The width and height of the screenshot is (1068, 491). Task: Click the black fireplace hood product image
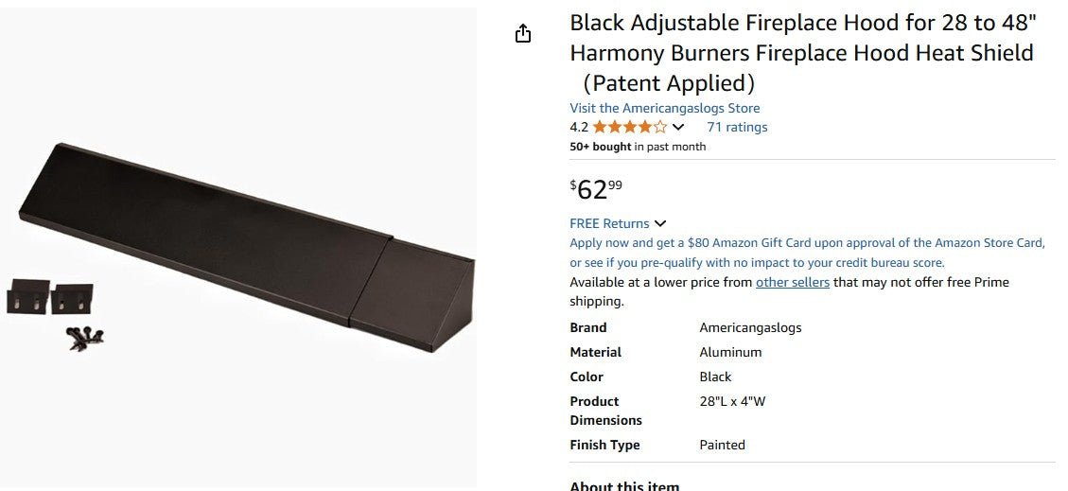(246, 246)
